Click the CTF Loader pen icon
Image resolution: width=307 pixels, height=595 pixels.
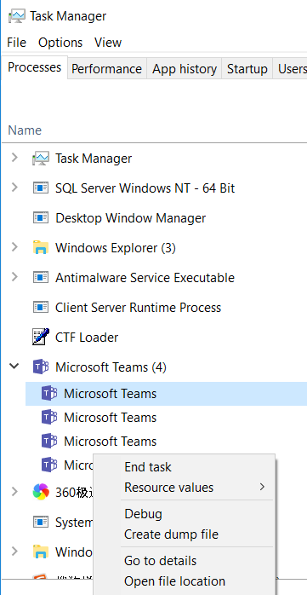pos(40,337)
